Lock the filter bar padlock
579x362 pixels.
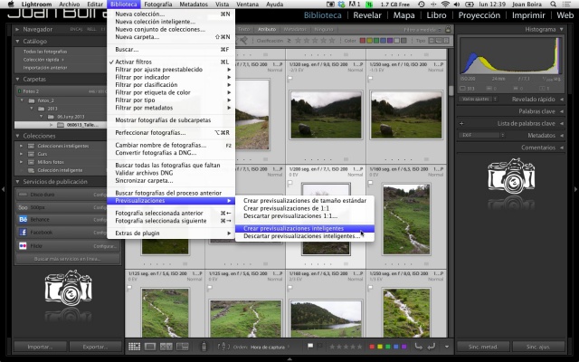pos(448,29)
